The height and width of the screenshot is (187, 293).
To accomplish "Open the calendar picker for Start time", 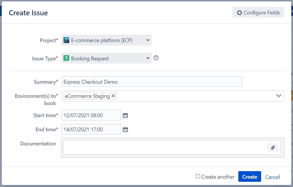I will point(125,115).
